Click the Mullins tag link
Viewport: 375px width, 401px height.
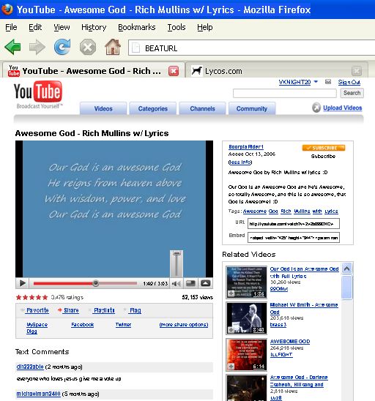(302, 211)
